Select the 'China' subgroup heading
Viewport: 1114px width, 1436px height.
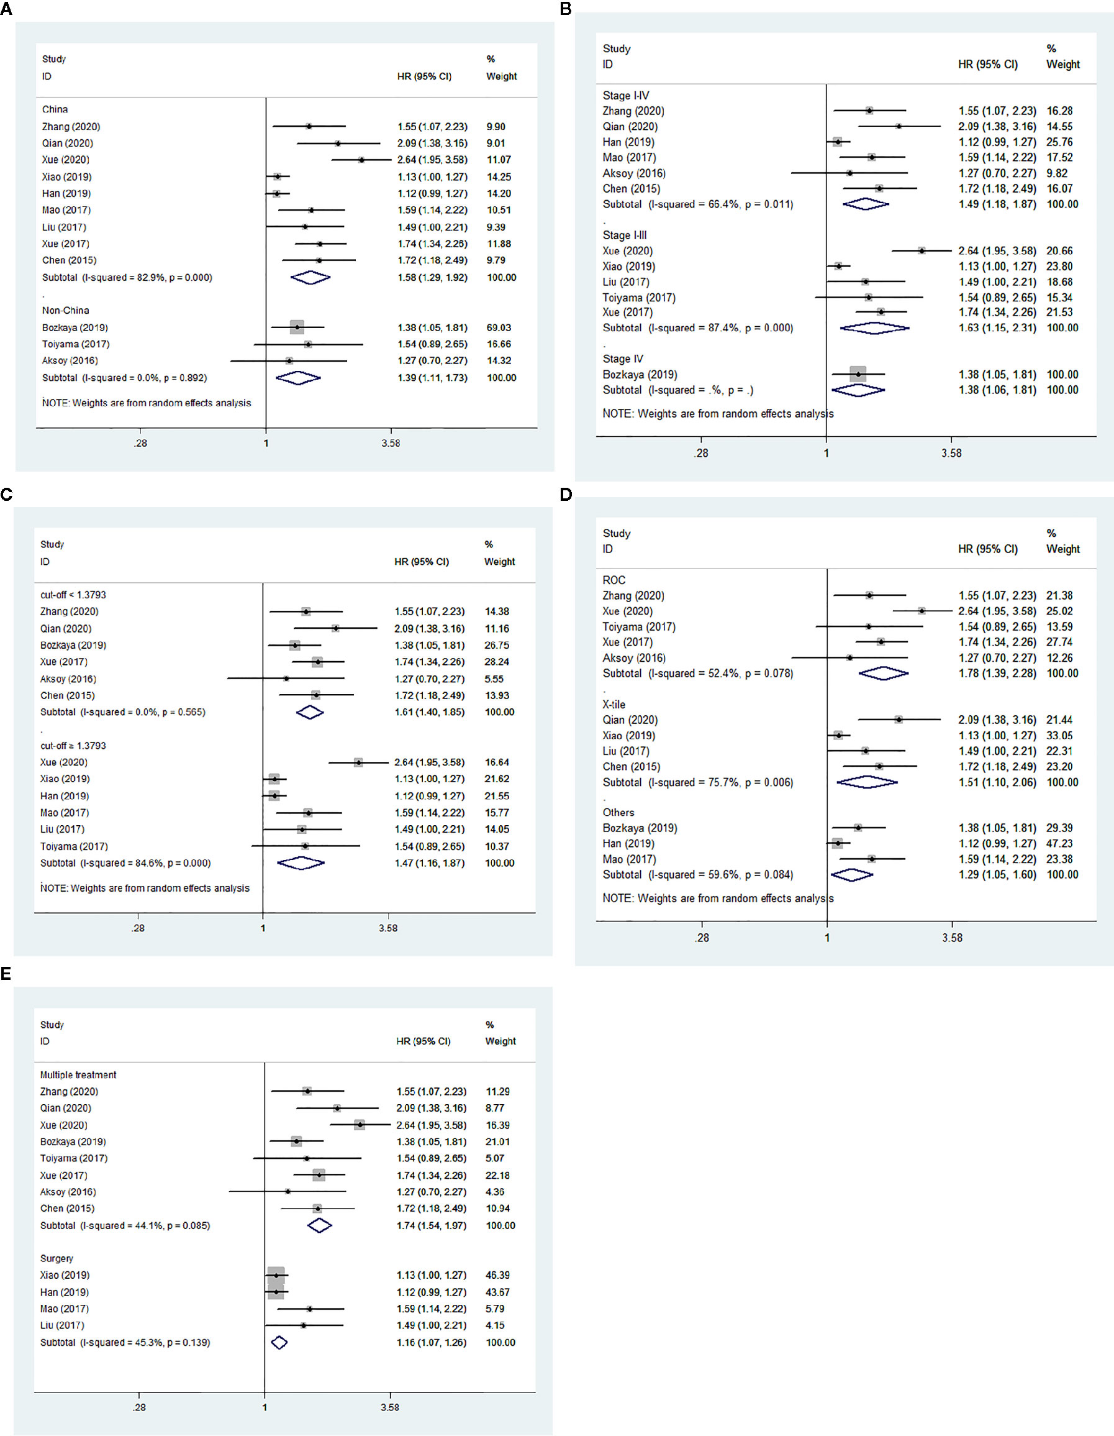55,109
